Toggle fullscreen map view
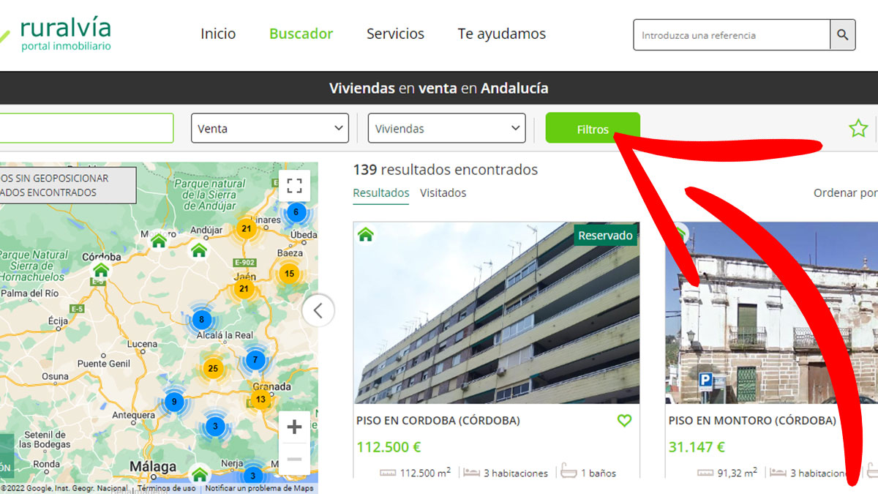The height and width of the screenshot is (494, 878). coord(294,186)
